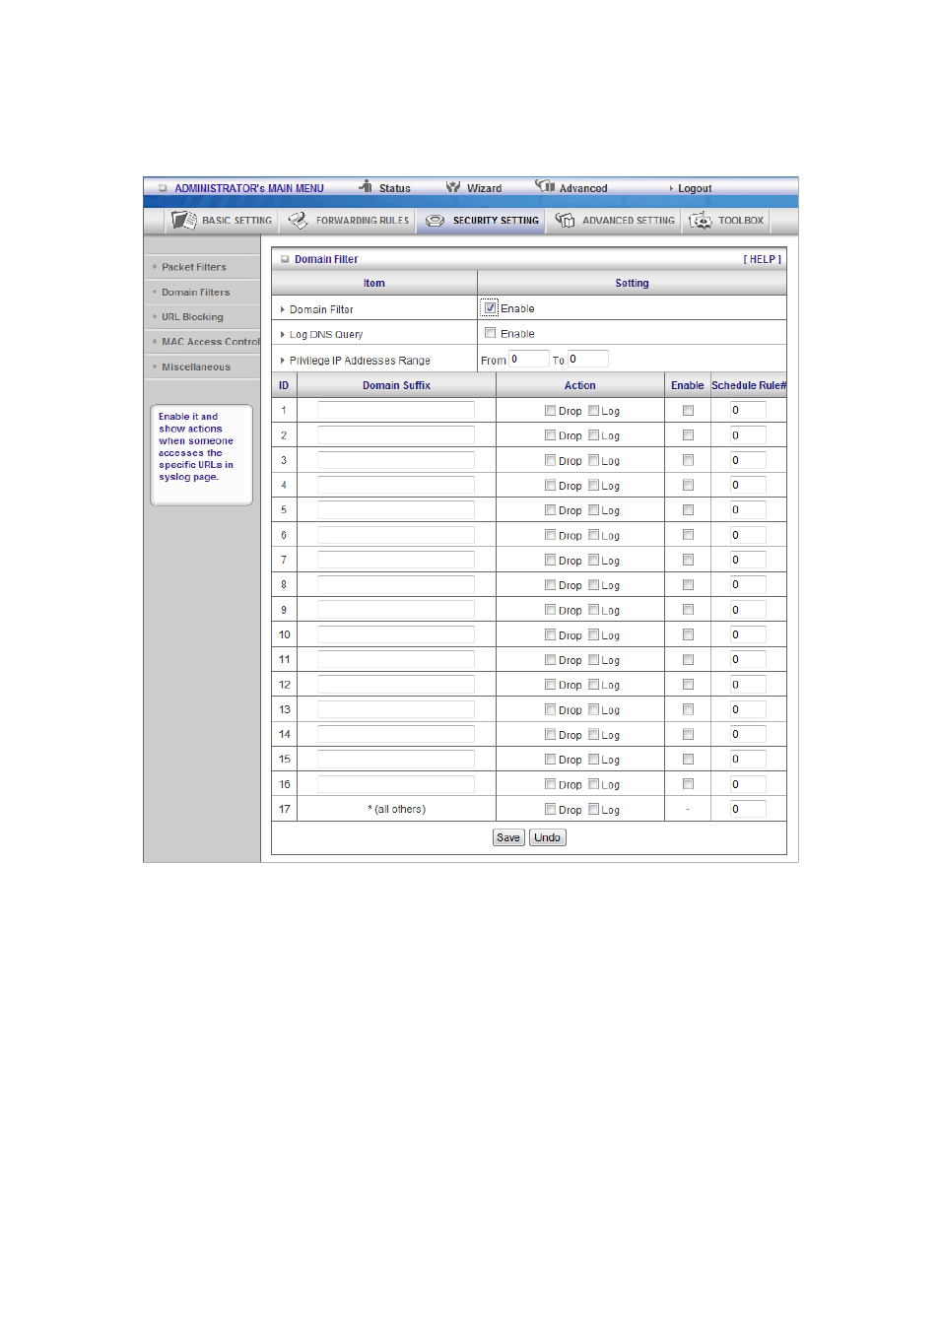Click the Domain Suffix column header
This screenshot has width=941, height=1330.
396,385
